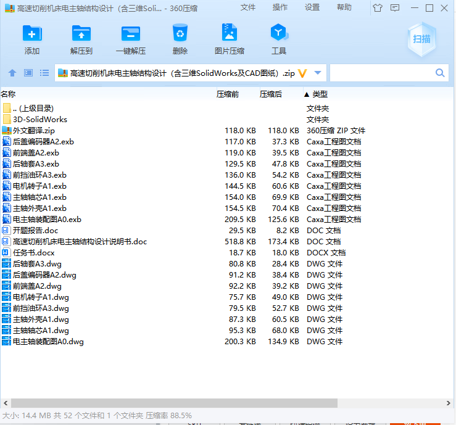Sort by the 类型 column header
Viewport: 456px width, 425px height.
pos(320,94)
